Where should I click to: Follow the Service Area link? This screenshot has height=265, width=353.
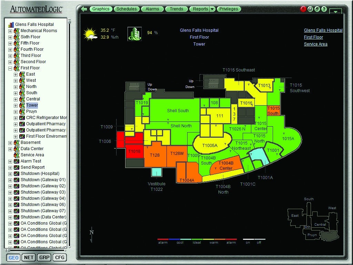pos(316,44)
